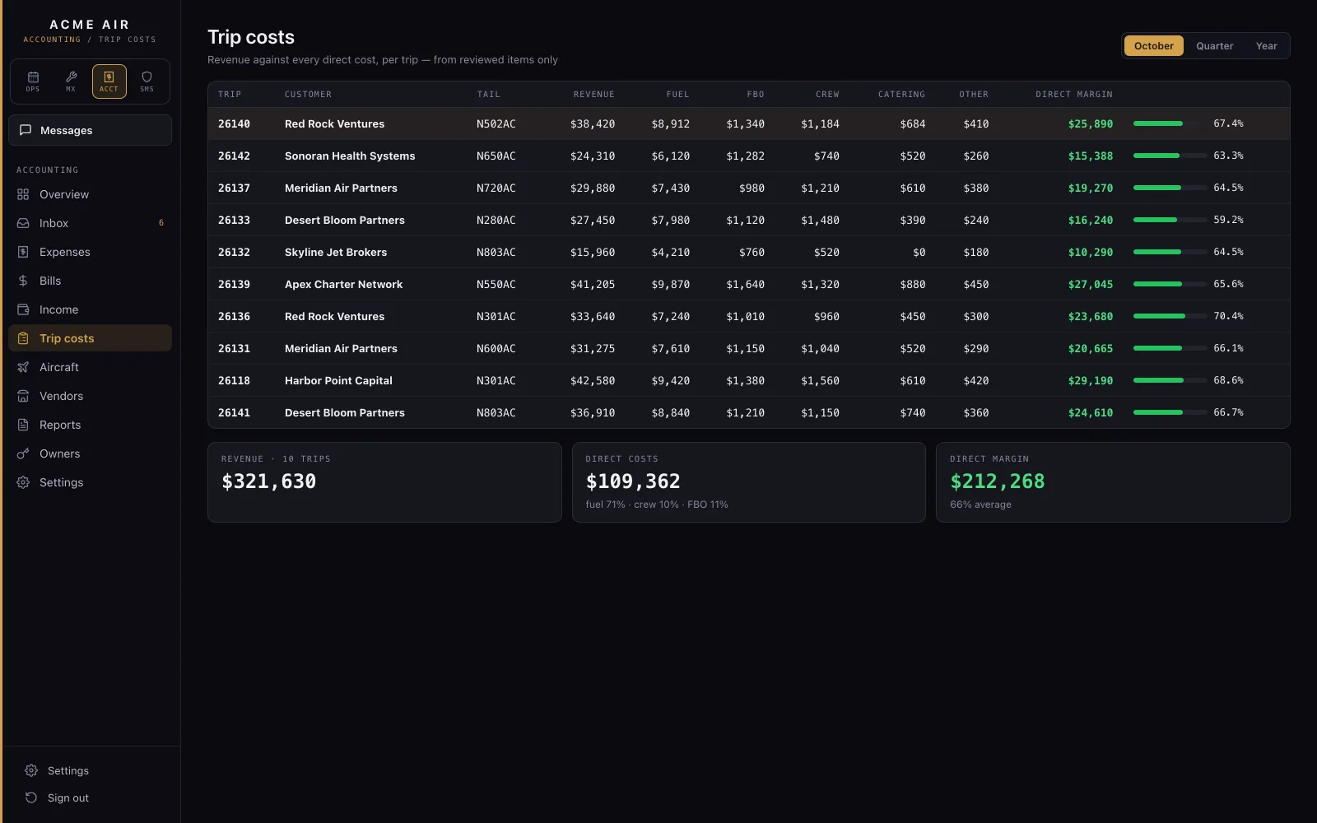Click the Vendors storefront icon
This screenshot has width=1317, height=823.
pyautogui.click(x=23, y=396)
